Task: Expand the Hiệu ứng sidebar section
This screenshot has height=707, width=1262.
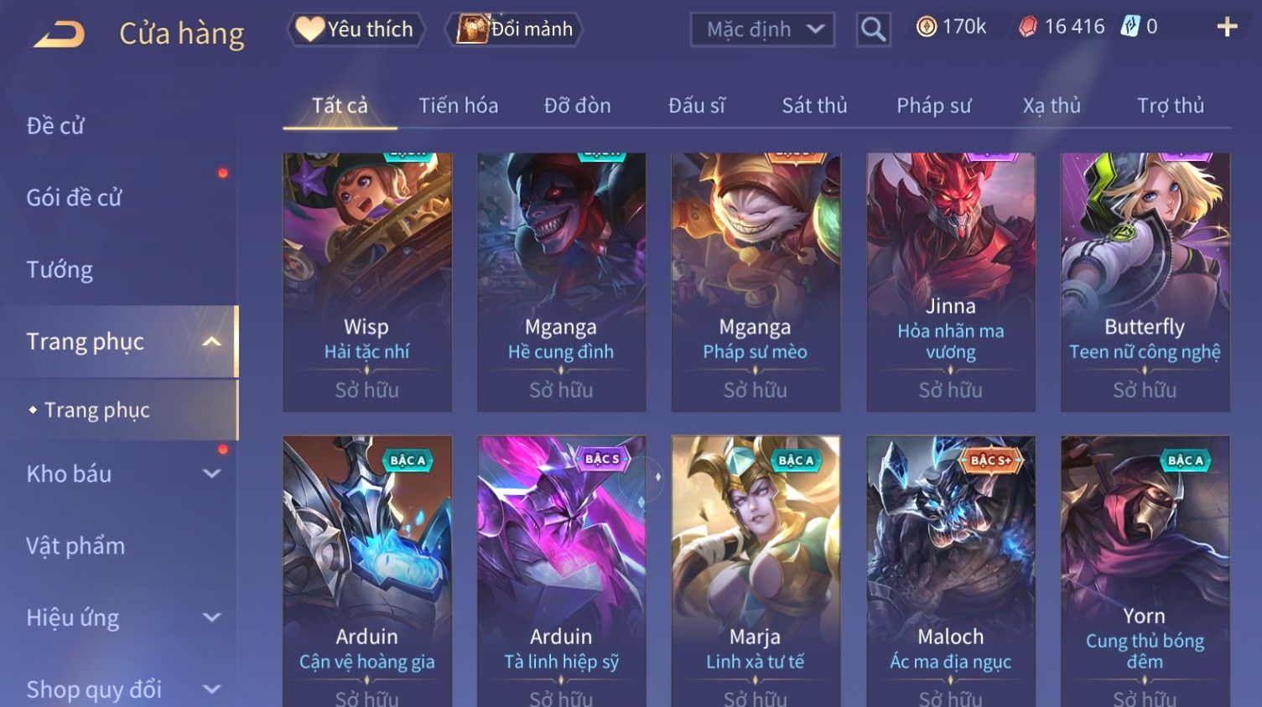Action: coord(212,618)
